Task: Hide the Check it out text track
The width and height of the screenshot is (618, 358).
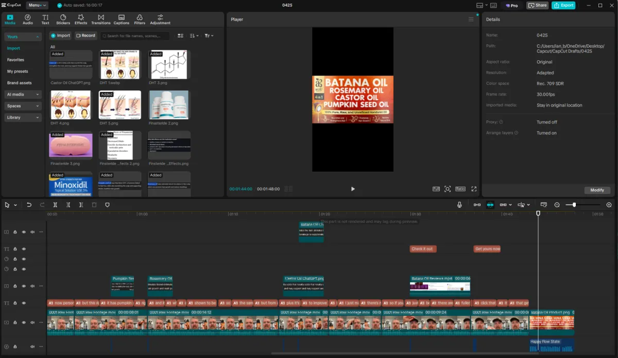Action: tap(24, 249)
